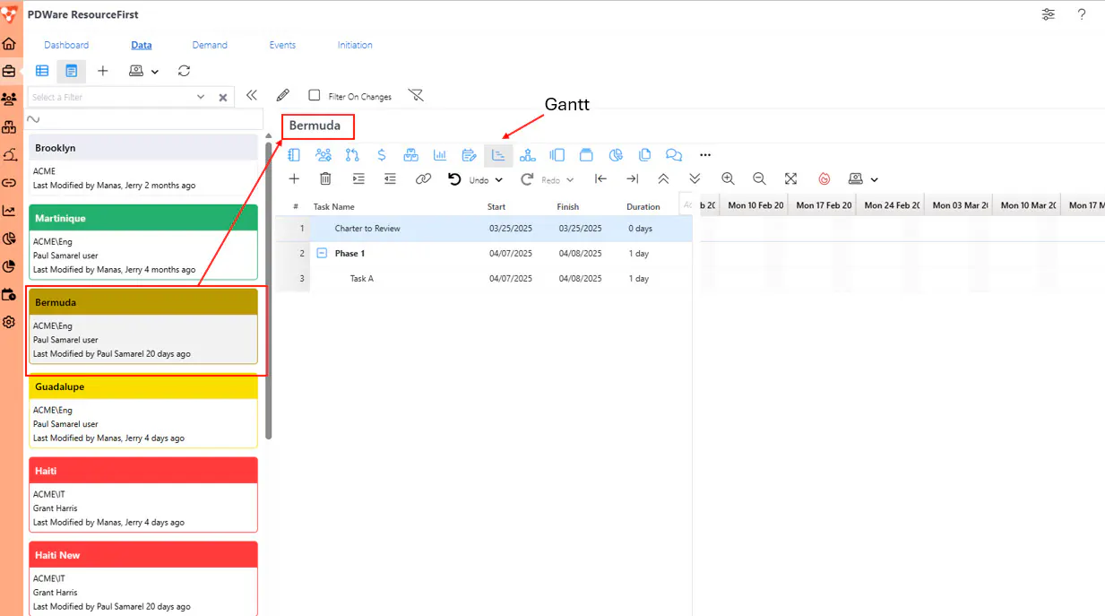Open the Gantt view icon
Image resolution: width=1105 pixels, height=616 pixels.
tap(498, 155)
